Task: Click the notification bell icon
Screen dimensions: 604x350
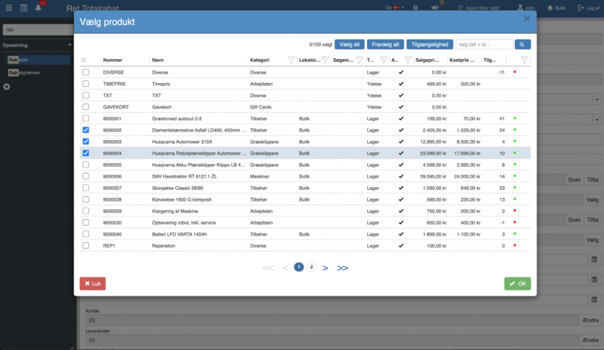Action: click(x=38, y=8)
